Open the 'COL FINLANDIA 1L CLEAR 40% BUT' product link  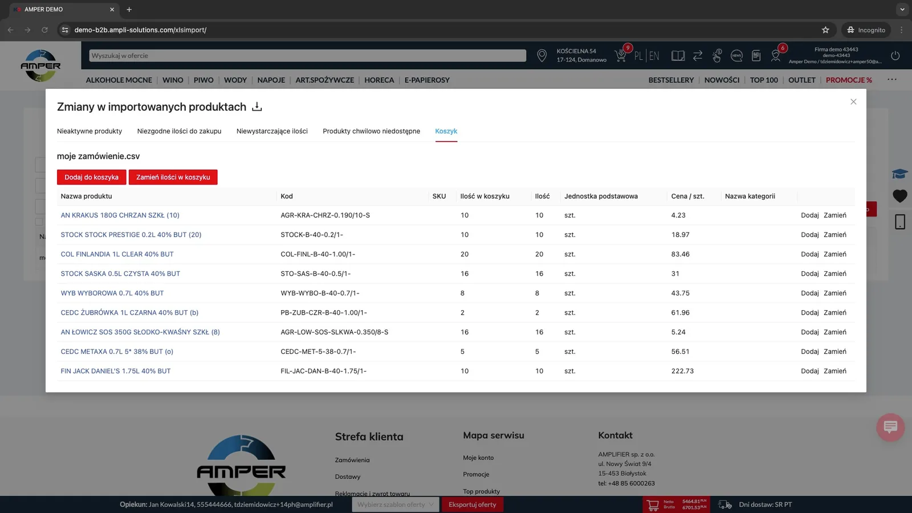click(117, 254)
